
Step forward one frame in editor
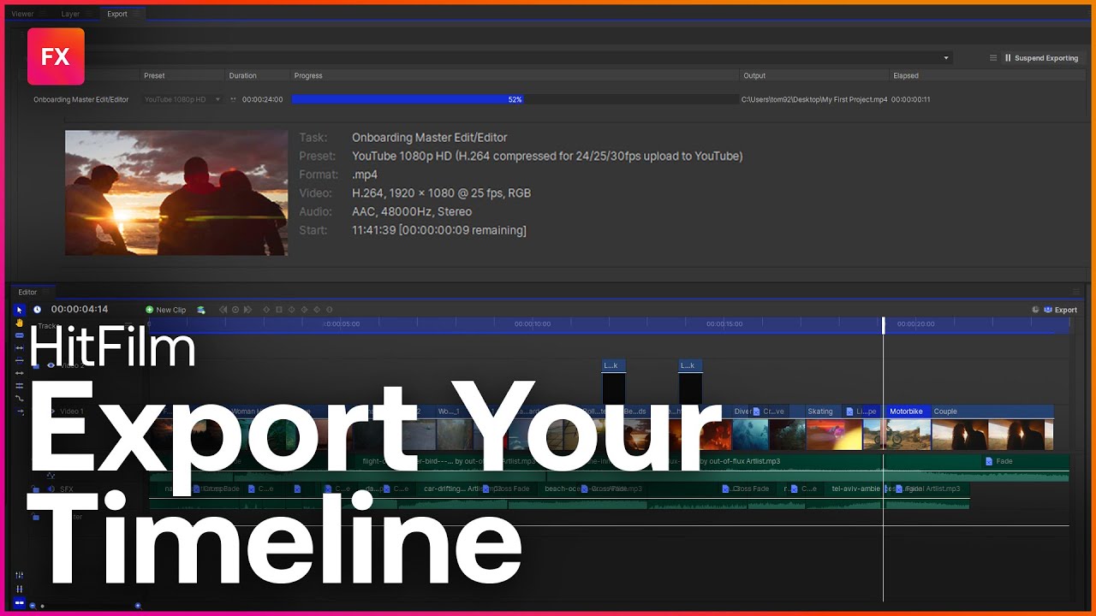248,310
